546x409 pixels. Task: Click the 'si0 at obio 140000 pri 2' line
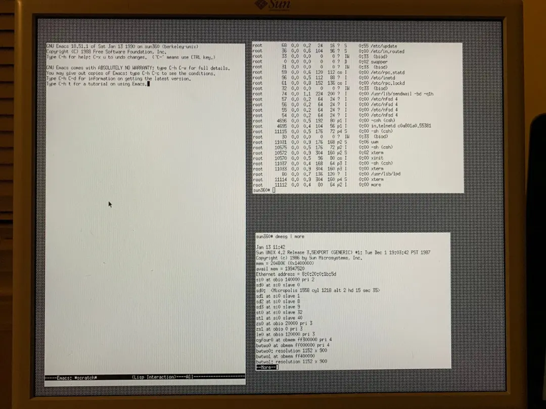point(285,280)
